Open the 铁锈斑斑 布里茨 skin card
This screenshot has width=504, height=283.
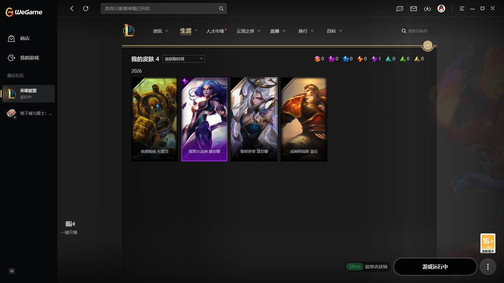point(155,119)
